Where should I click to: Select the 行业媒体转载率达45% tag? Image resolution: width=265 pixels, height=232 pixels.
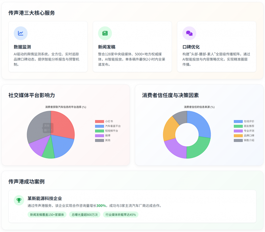pyautogui.click(x=121, y=214)
